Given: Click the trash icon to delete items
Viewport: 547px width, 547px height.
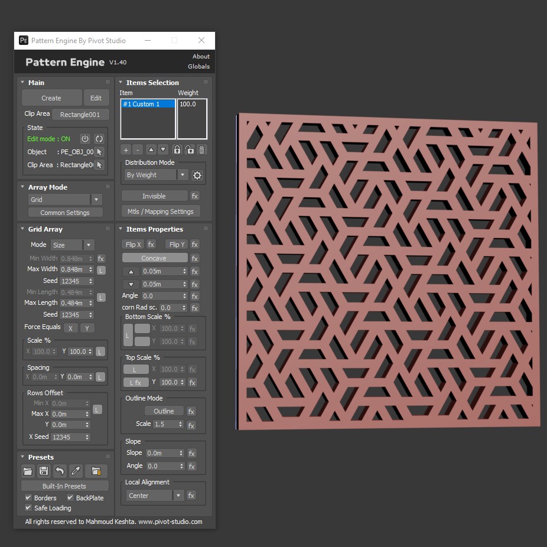Looking at the screenshot, I should (201, 150).
